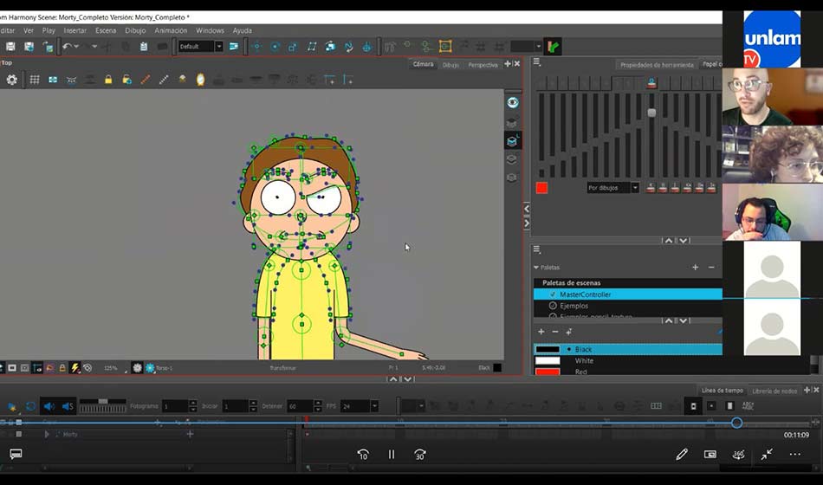Add a new palette with plus button

(x=695, y=267)
